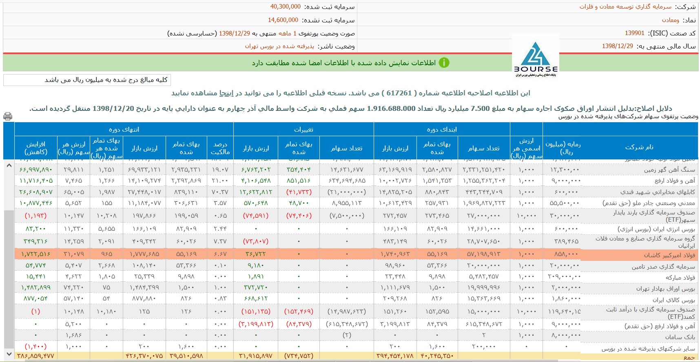
Task: Click highlighted increase value ۱,۷۲۲,۵۱۶
Action: 36,254
